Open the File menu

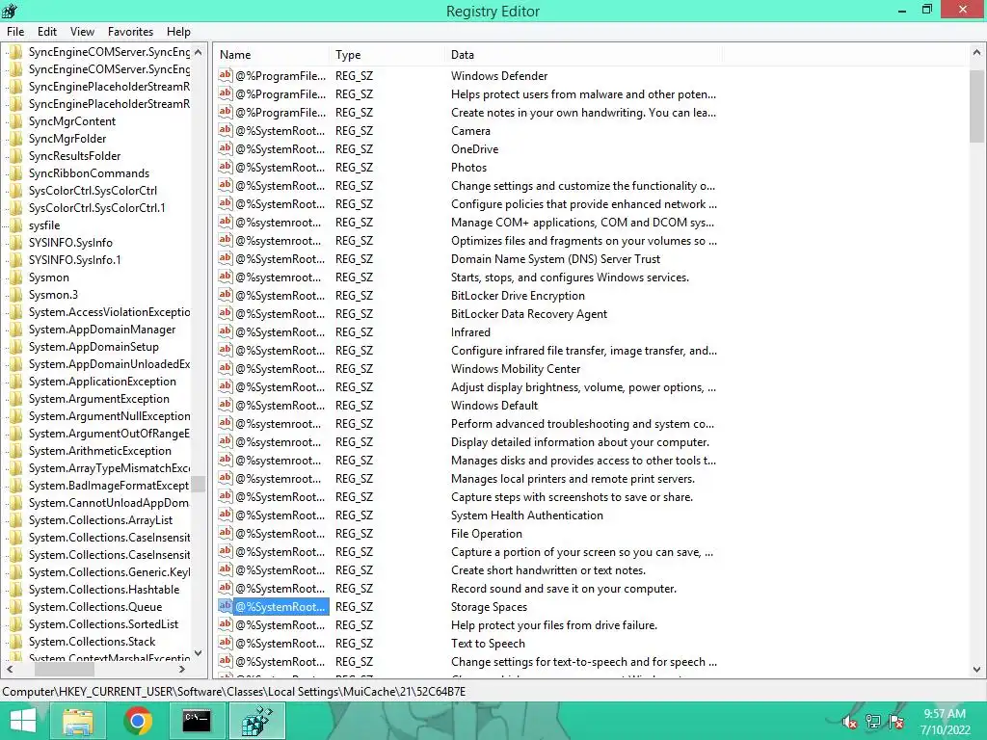coord(15,32)
